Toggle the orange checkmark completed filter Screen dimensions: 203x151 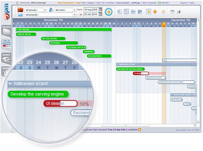click(163, 12)
